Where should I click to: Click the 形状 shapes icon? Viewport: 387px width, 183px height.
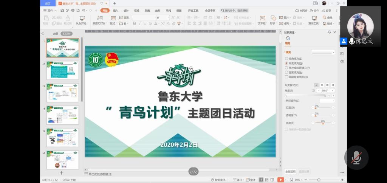click(273, 18)
